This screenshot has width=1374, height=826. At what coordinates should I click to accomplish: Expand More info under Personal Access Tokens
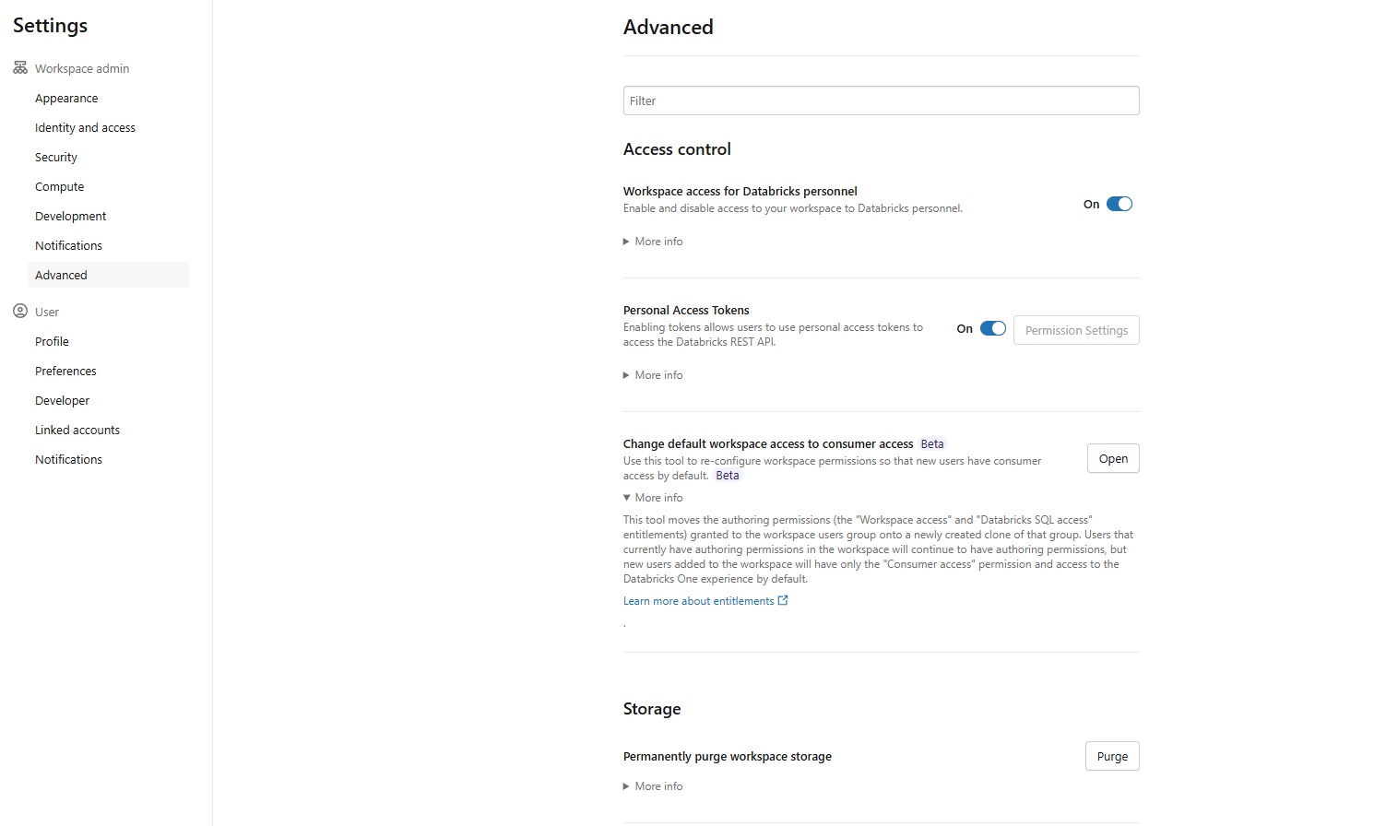[652, 374]
